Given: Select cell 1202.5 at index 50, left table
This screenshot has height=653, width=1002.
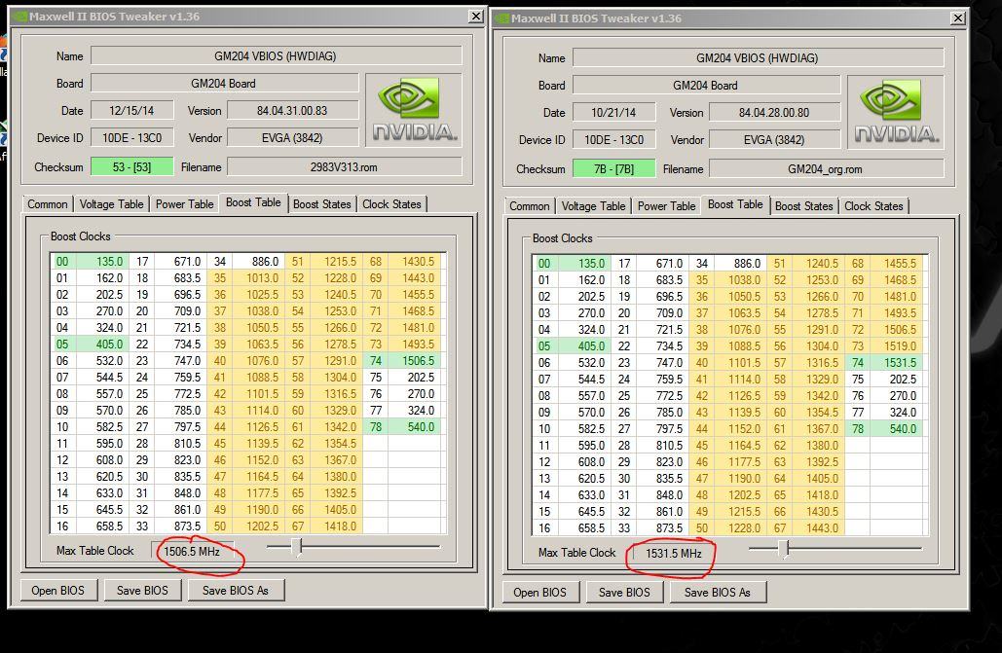Looking at the screenshot, I should [x=258, y=526].
